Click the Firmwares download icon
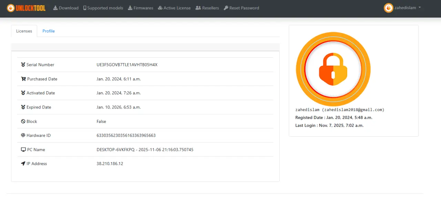This screenshot has width=441, height=220. (130, 8)
